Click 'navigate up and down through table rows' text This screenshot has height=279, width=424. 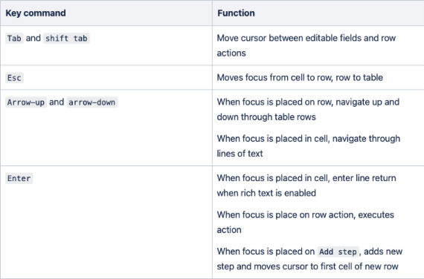(308, 110)
